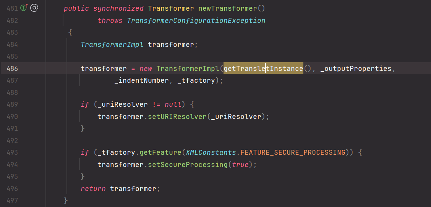The width and height of the screenshot is (431, 207).
Task: Click the synchronized keyword on line 481
Action: (x=118, y=8)
